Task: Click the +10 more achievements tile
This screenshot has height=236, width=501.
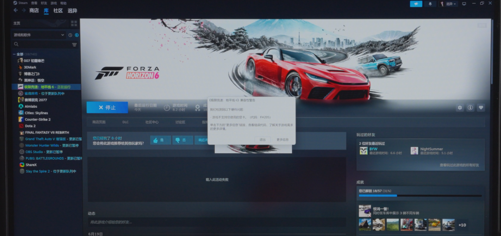Action: (x=462, y=225)
